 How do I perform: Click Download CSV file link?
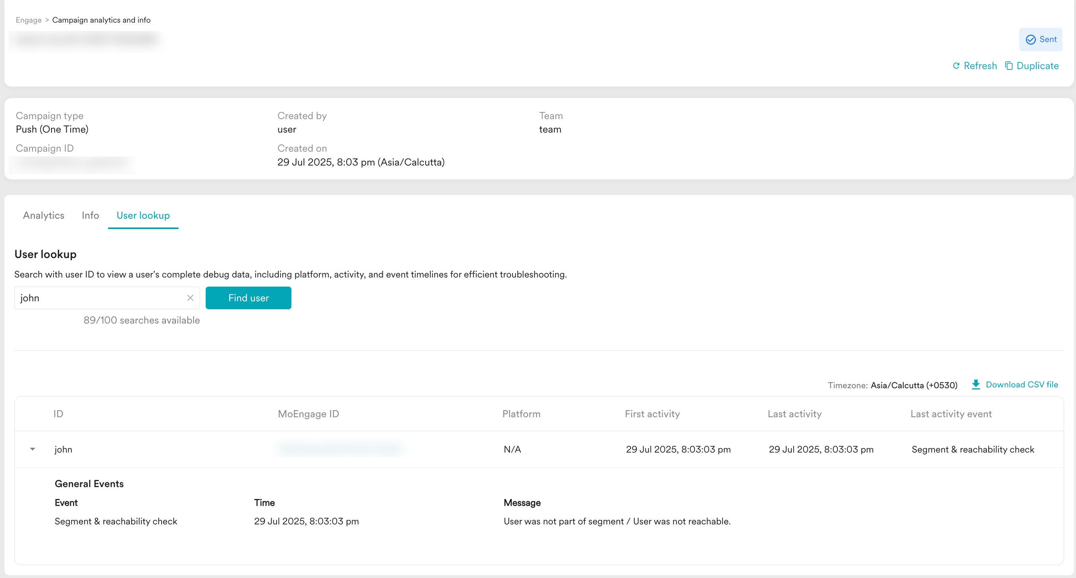click(1022, 385)
